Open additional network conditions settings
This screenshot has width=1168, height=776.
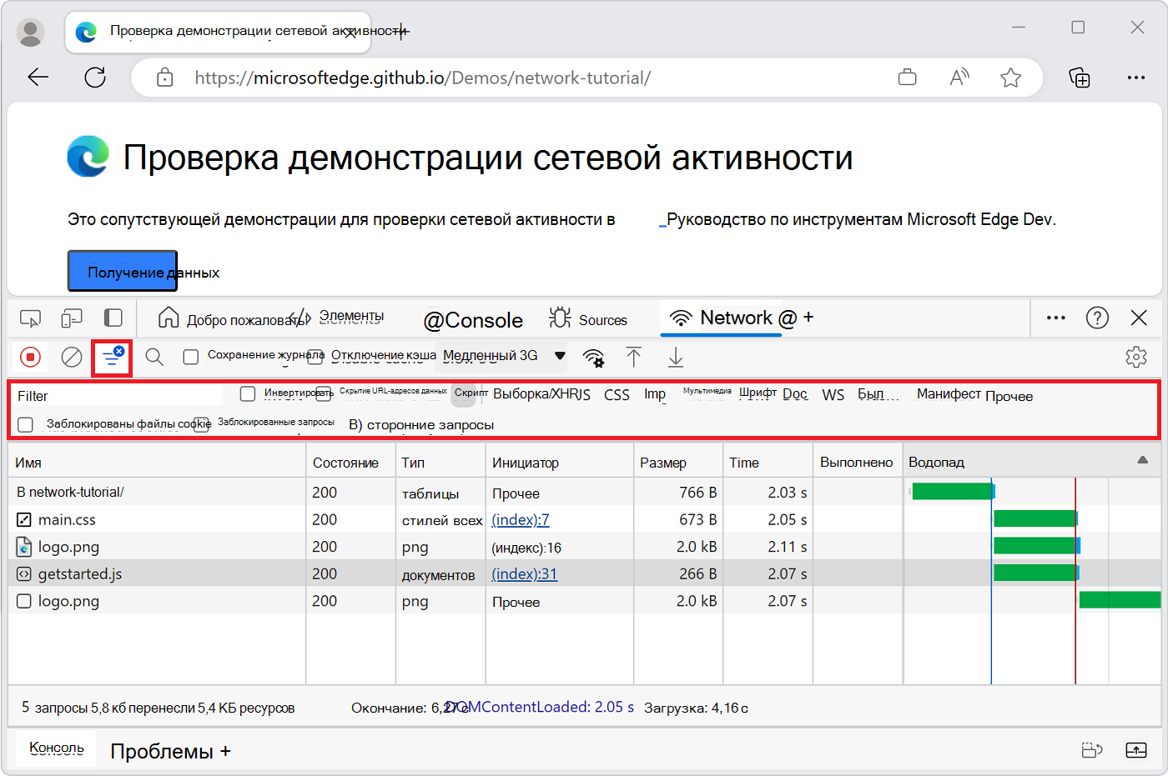click(593, 357)
